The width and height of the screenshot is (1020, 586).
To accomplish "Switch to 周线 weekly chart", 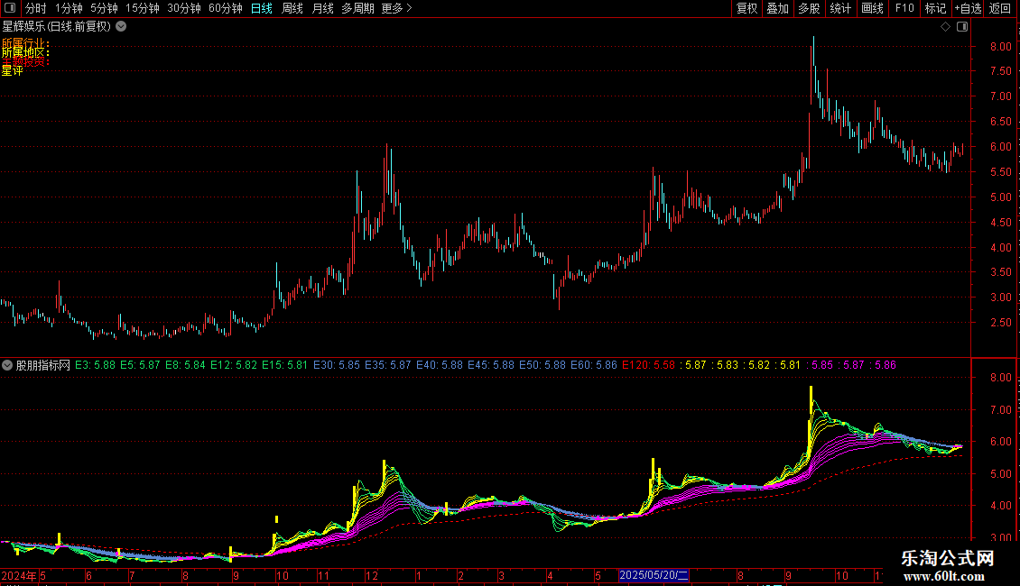I will tap(292, 8).
